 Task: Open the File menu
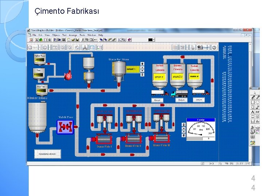pos(34,35)
